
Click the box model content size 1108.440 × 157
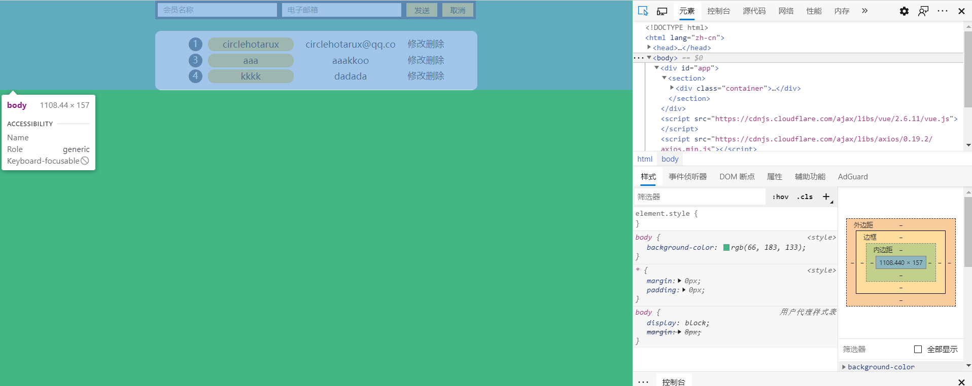pyautogui.click(x=901, y=262)
